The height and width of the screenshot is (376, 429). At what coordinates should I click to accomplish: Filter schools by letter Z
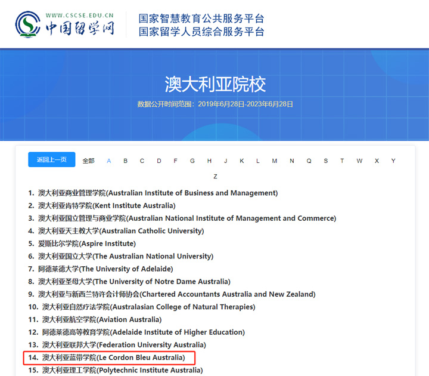[x=215, y=177]
